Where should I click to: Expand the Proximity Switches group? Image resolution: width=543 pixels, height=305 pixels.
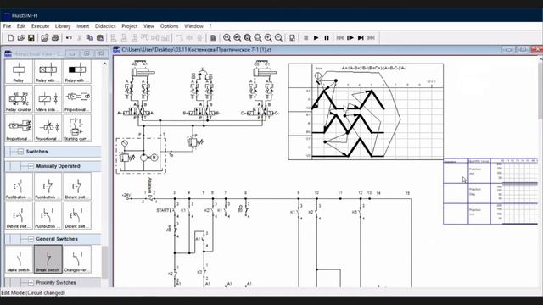coord(31,282)
